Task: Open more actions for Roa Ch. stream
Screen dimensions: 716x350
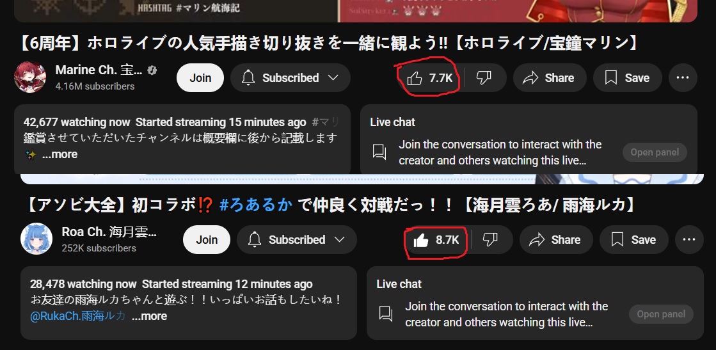Action: click(x=689, y=240)
